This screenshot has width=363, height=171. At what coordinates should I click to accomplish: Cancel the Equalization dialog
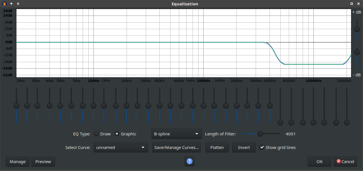[345, 162]
